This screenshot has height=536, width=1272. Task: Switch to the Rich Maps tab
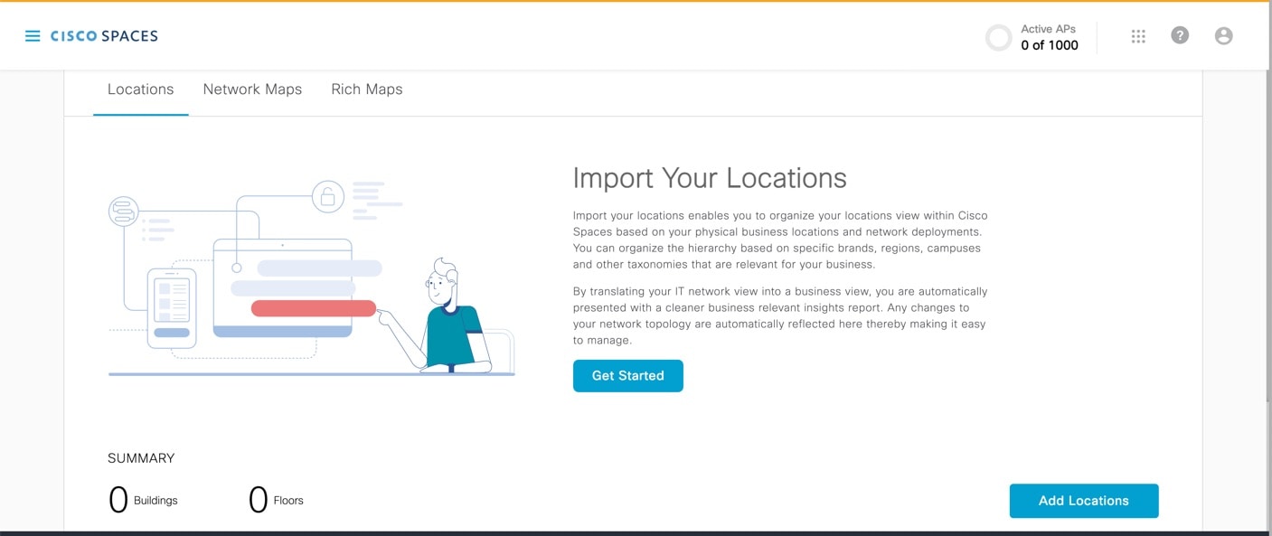pyautogui.click(x=367, y=89)
